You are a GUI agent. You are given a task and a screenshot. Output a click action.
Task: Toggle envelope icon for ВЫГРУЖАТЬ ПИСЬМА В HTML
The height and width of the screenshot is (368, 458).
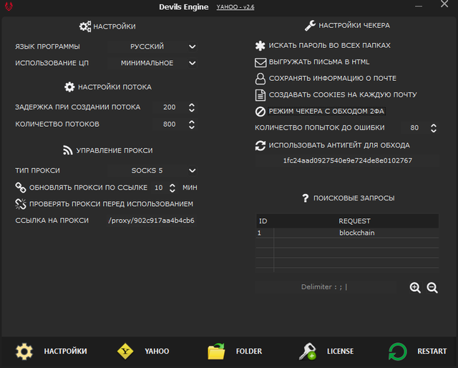click(x=260, y=62)
